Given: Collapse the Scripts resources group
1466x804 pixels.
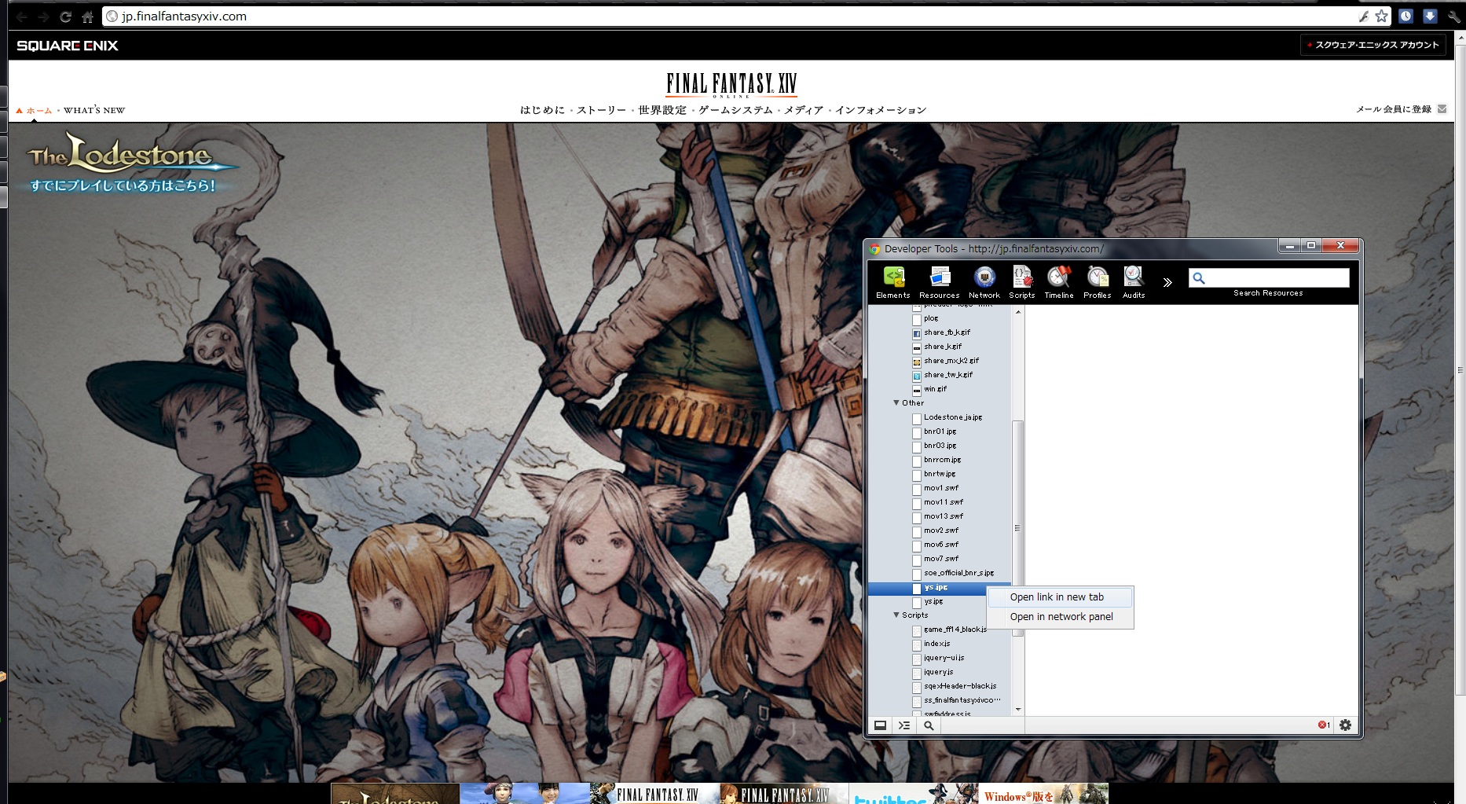Looking at the screenshot, I should [x=896, y=615].
